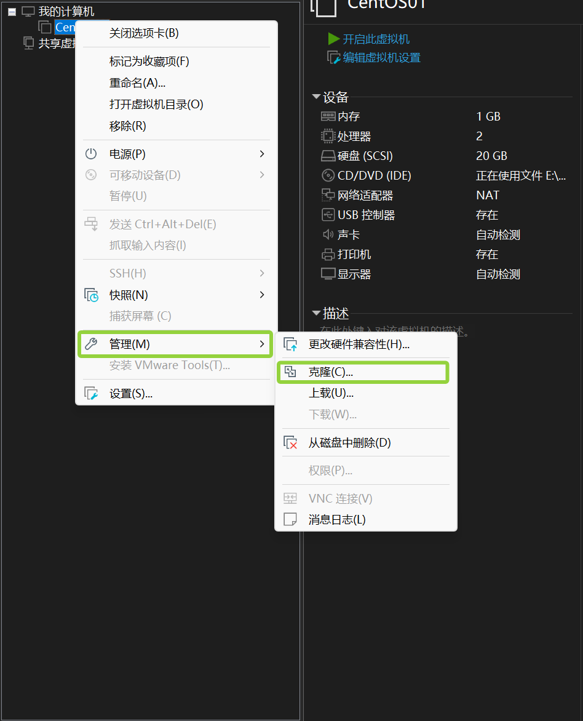The height and width of the screenshot is (721, 583).
Task: Click the memory icon beside 内存
Action: 328,116
